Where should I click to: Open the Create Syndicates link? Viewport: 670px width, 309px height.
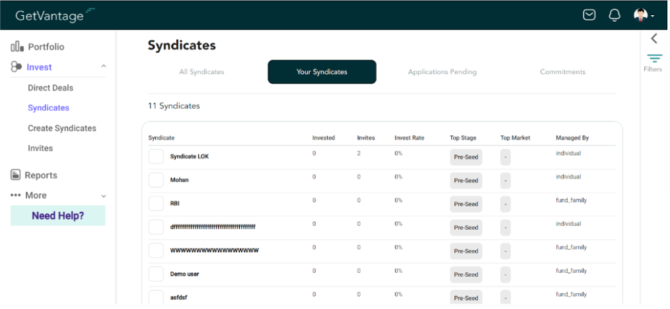click(62, 128)
